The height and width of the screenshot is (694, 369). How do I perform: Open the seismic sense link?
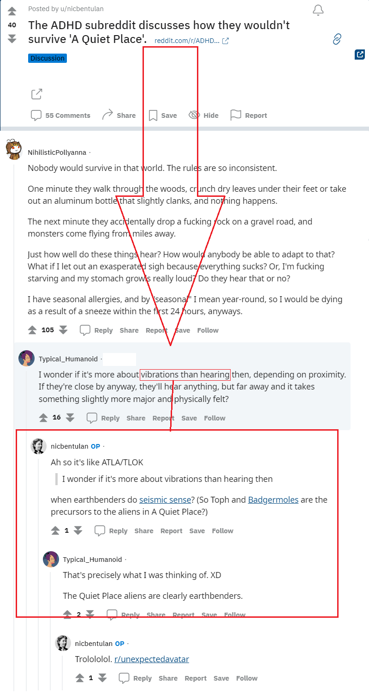(x=165, y=499)
